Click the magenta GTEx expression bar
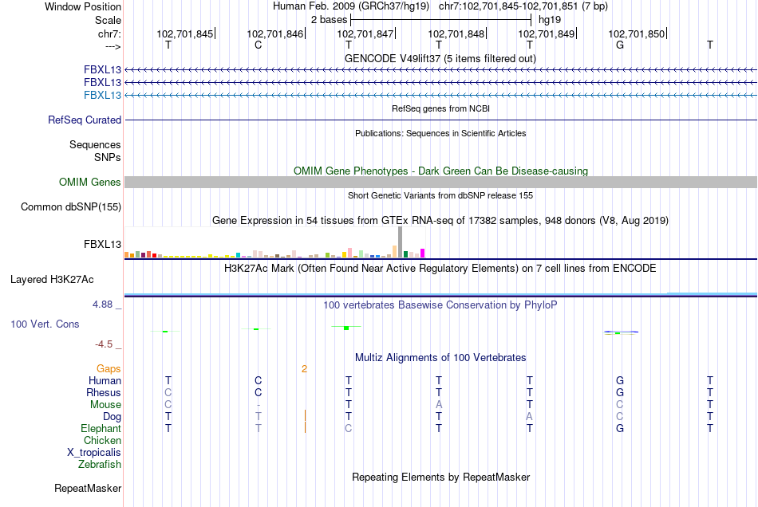This screenshot has width=758, height=507. [x=423, y=253]
